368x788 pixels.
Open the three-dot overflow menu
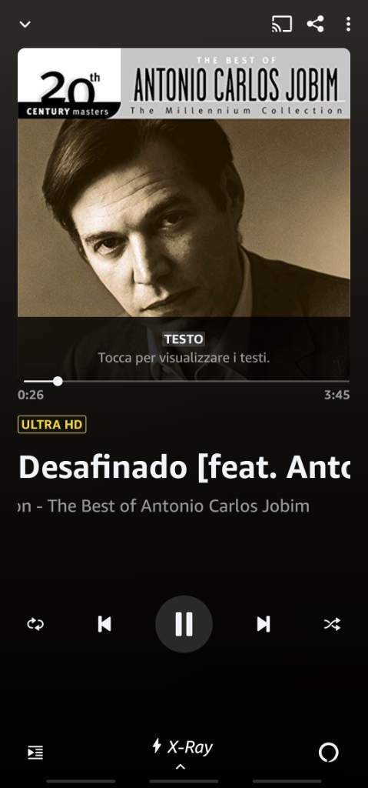click(348, 24)
